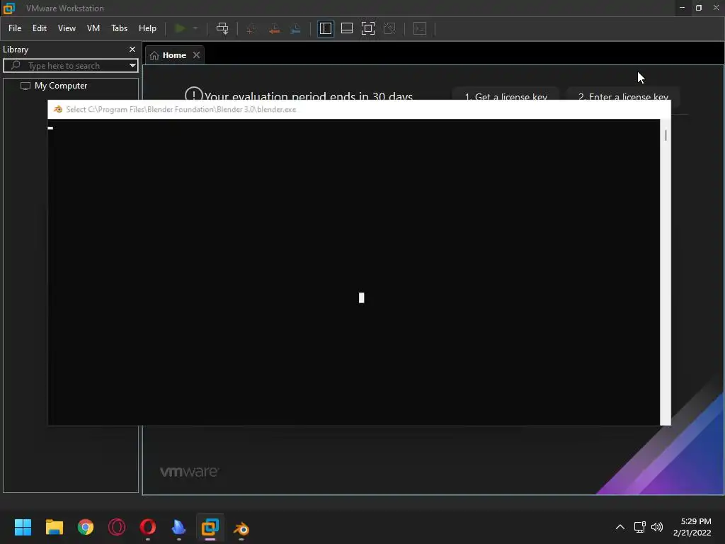Switch to Blender in the taskbar

[x=241, y=528]
